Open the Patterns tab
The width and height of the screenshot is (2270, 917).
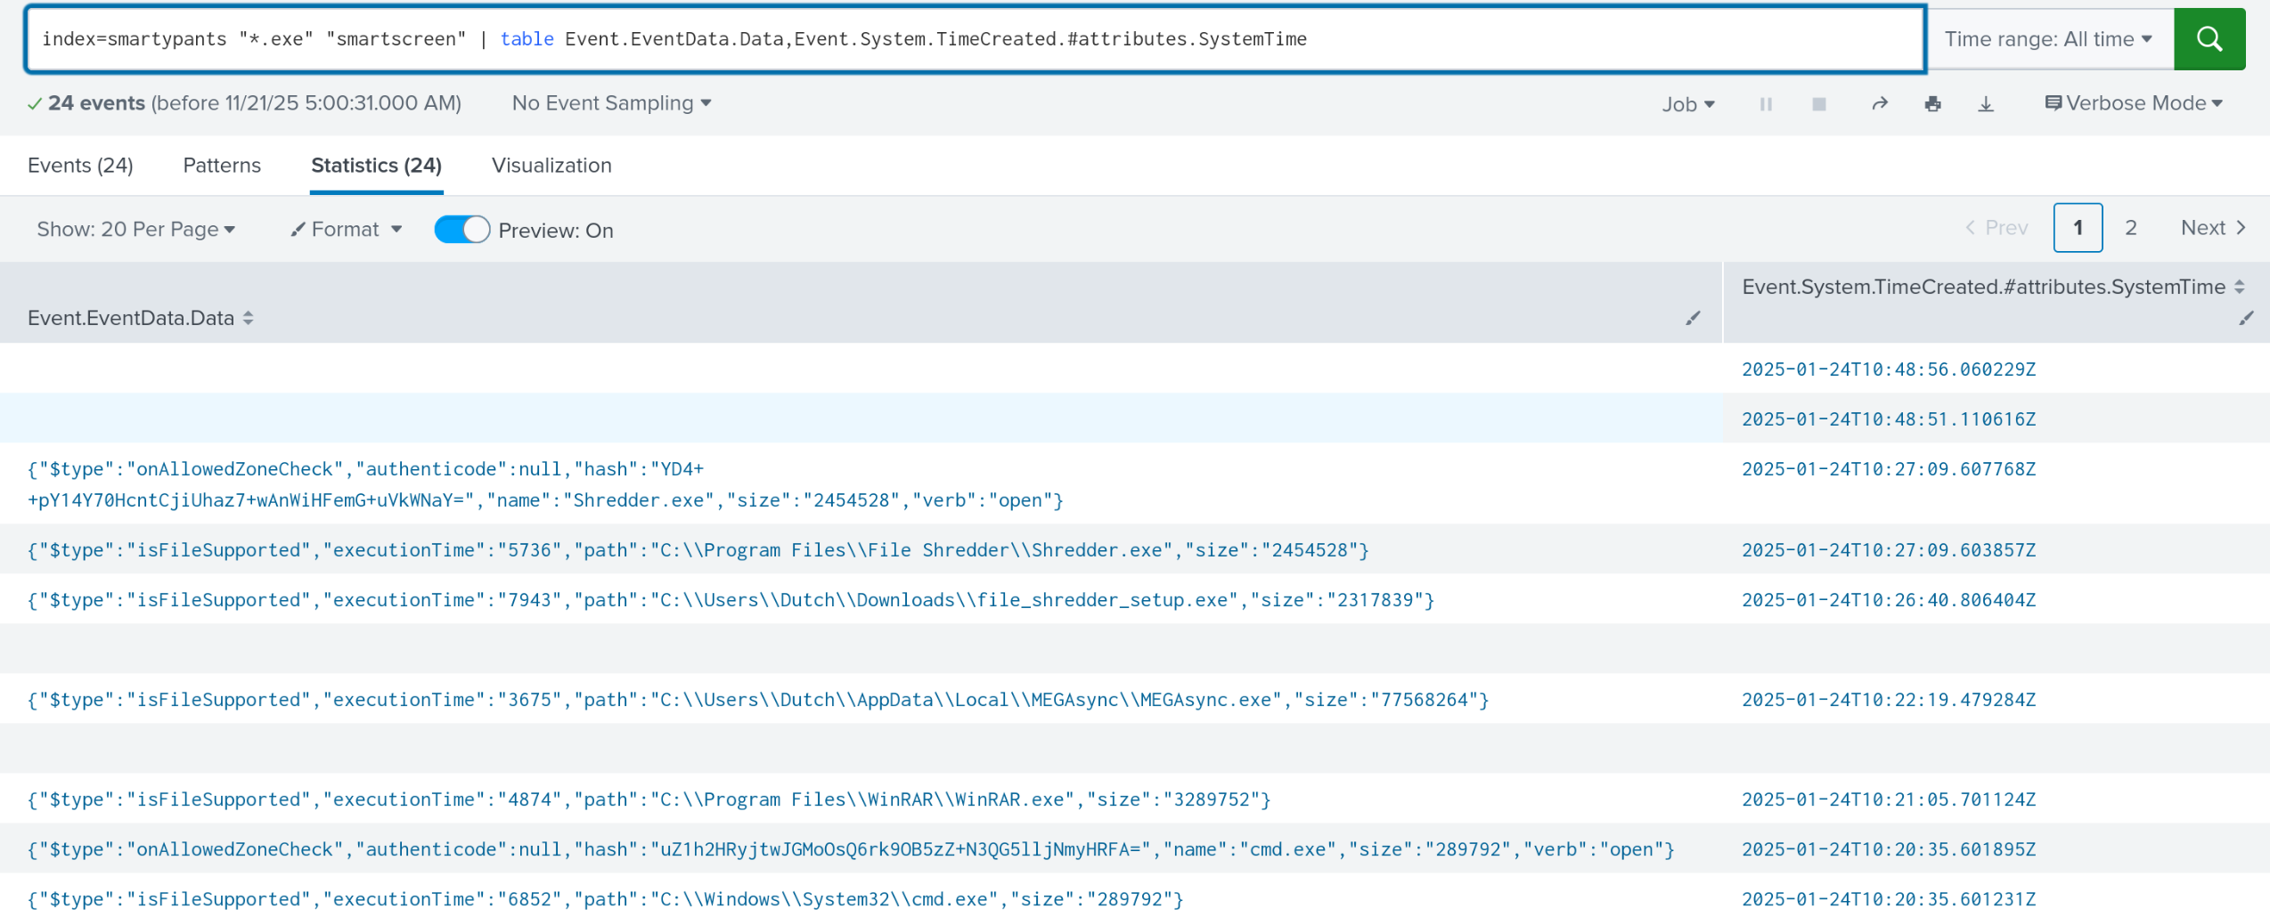[x=222, y=166]
